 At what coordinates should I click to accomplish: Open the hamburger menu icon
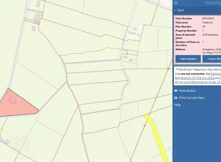[x=176, y=3]
